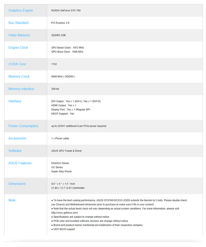Select the Software row label
Viewport: 206px width, 247px height.
click(x=15, y=151)
